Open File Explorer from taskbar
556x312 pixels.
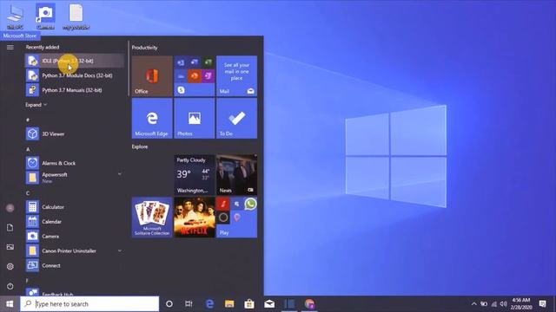(229, 304)
